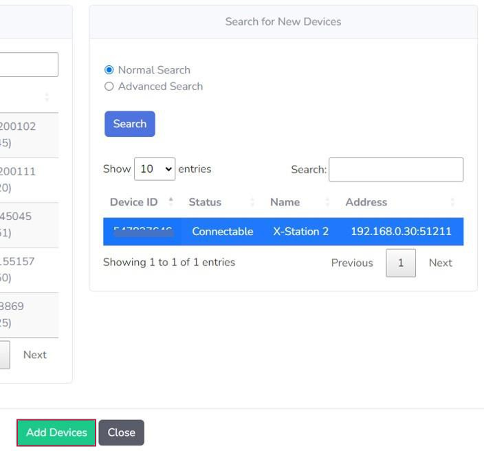The width and height of the screenshot is (484, 451).
Task: Sort table by Address column header
Action: [366, 202]
